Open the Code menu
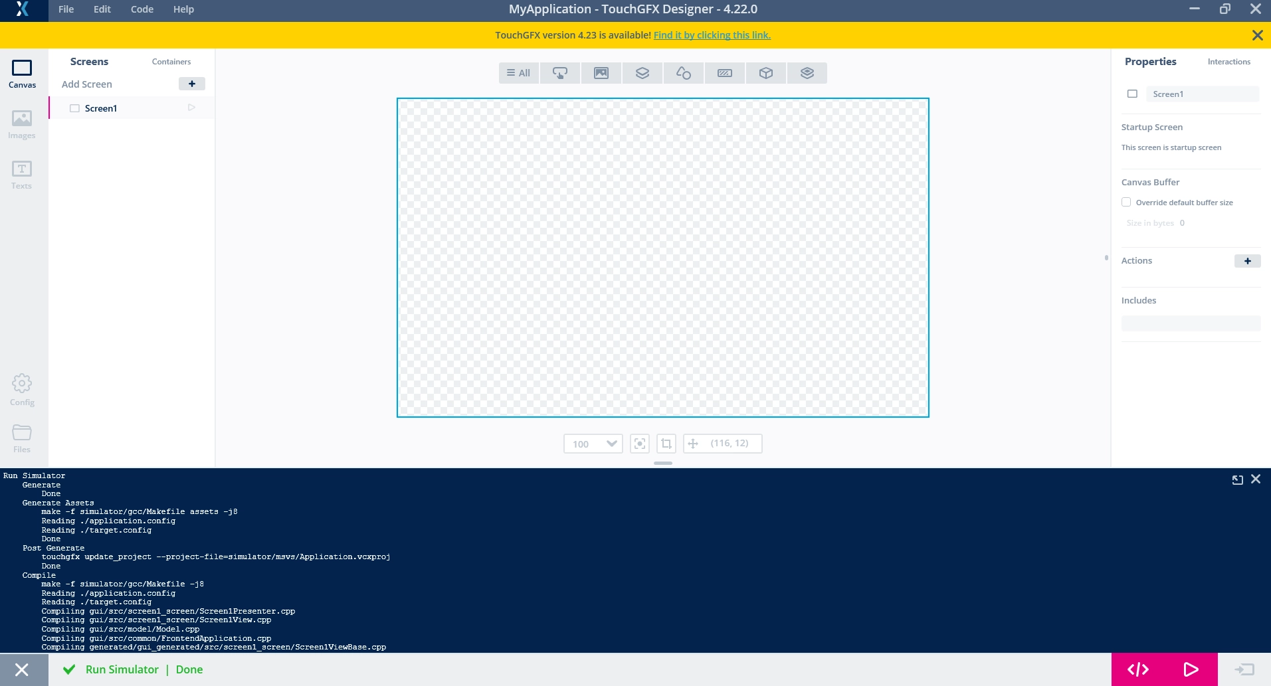 tap(142, 9)
